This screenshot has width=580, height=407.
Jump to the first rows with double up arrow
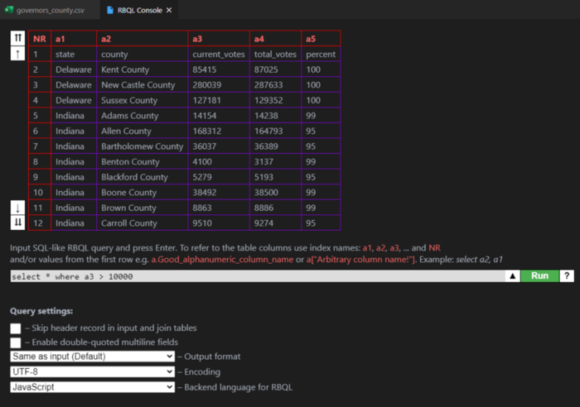coord(17,39)
